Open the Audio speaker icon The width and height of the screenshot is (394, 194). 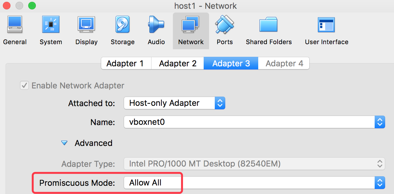coord(156,25)
